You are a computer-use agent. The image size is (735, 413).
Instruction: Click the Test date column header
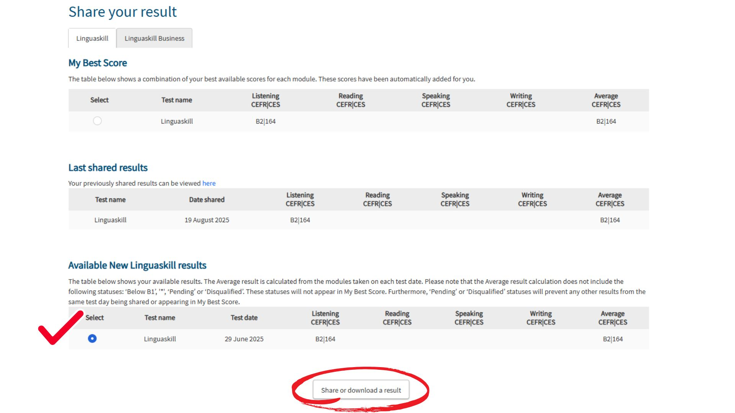[244, 317]
